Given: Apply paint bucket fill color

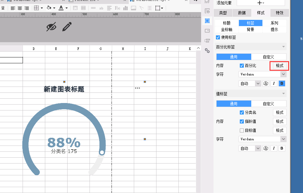Looking at the screenshot, I should (x=49, y=8).
